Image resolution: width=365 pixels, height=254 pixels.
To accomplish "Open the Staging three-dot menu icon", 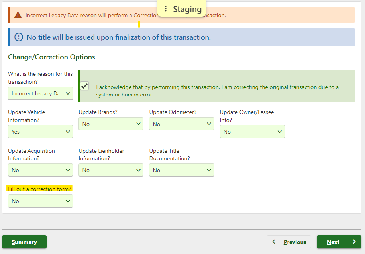I will [x=166, y=9].
